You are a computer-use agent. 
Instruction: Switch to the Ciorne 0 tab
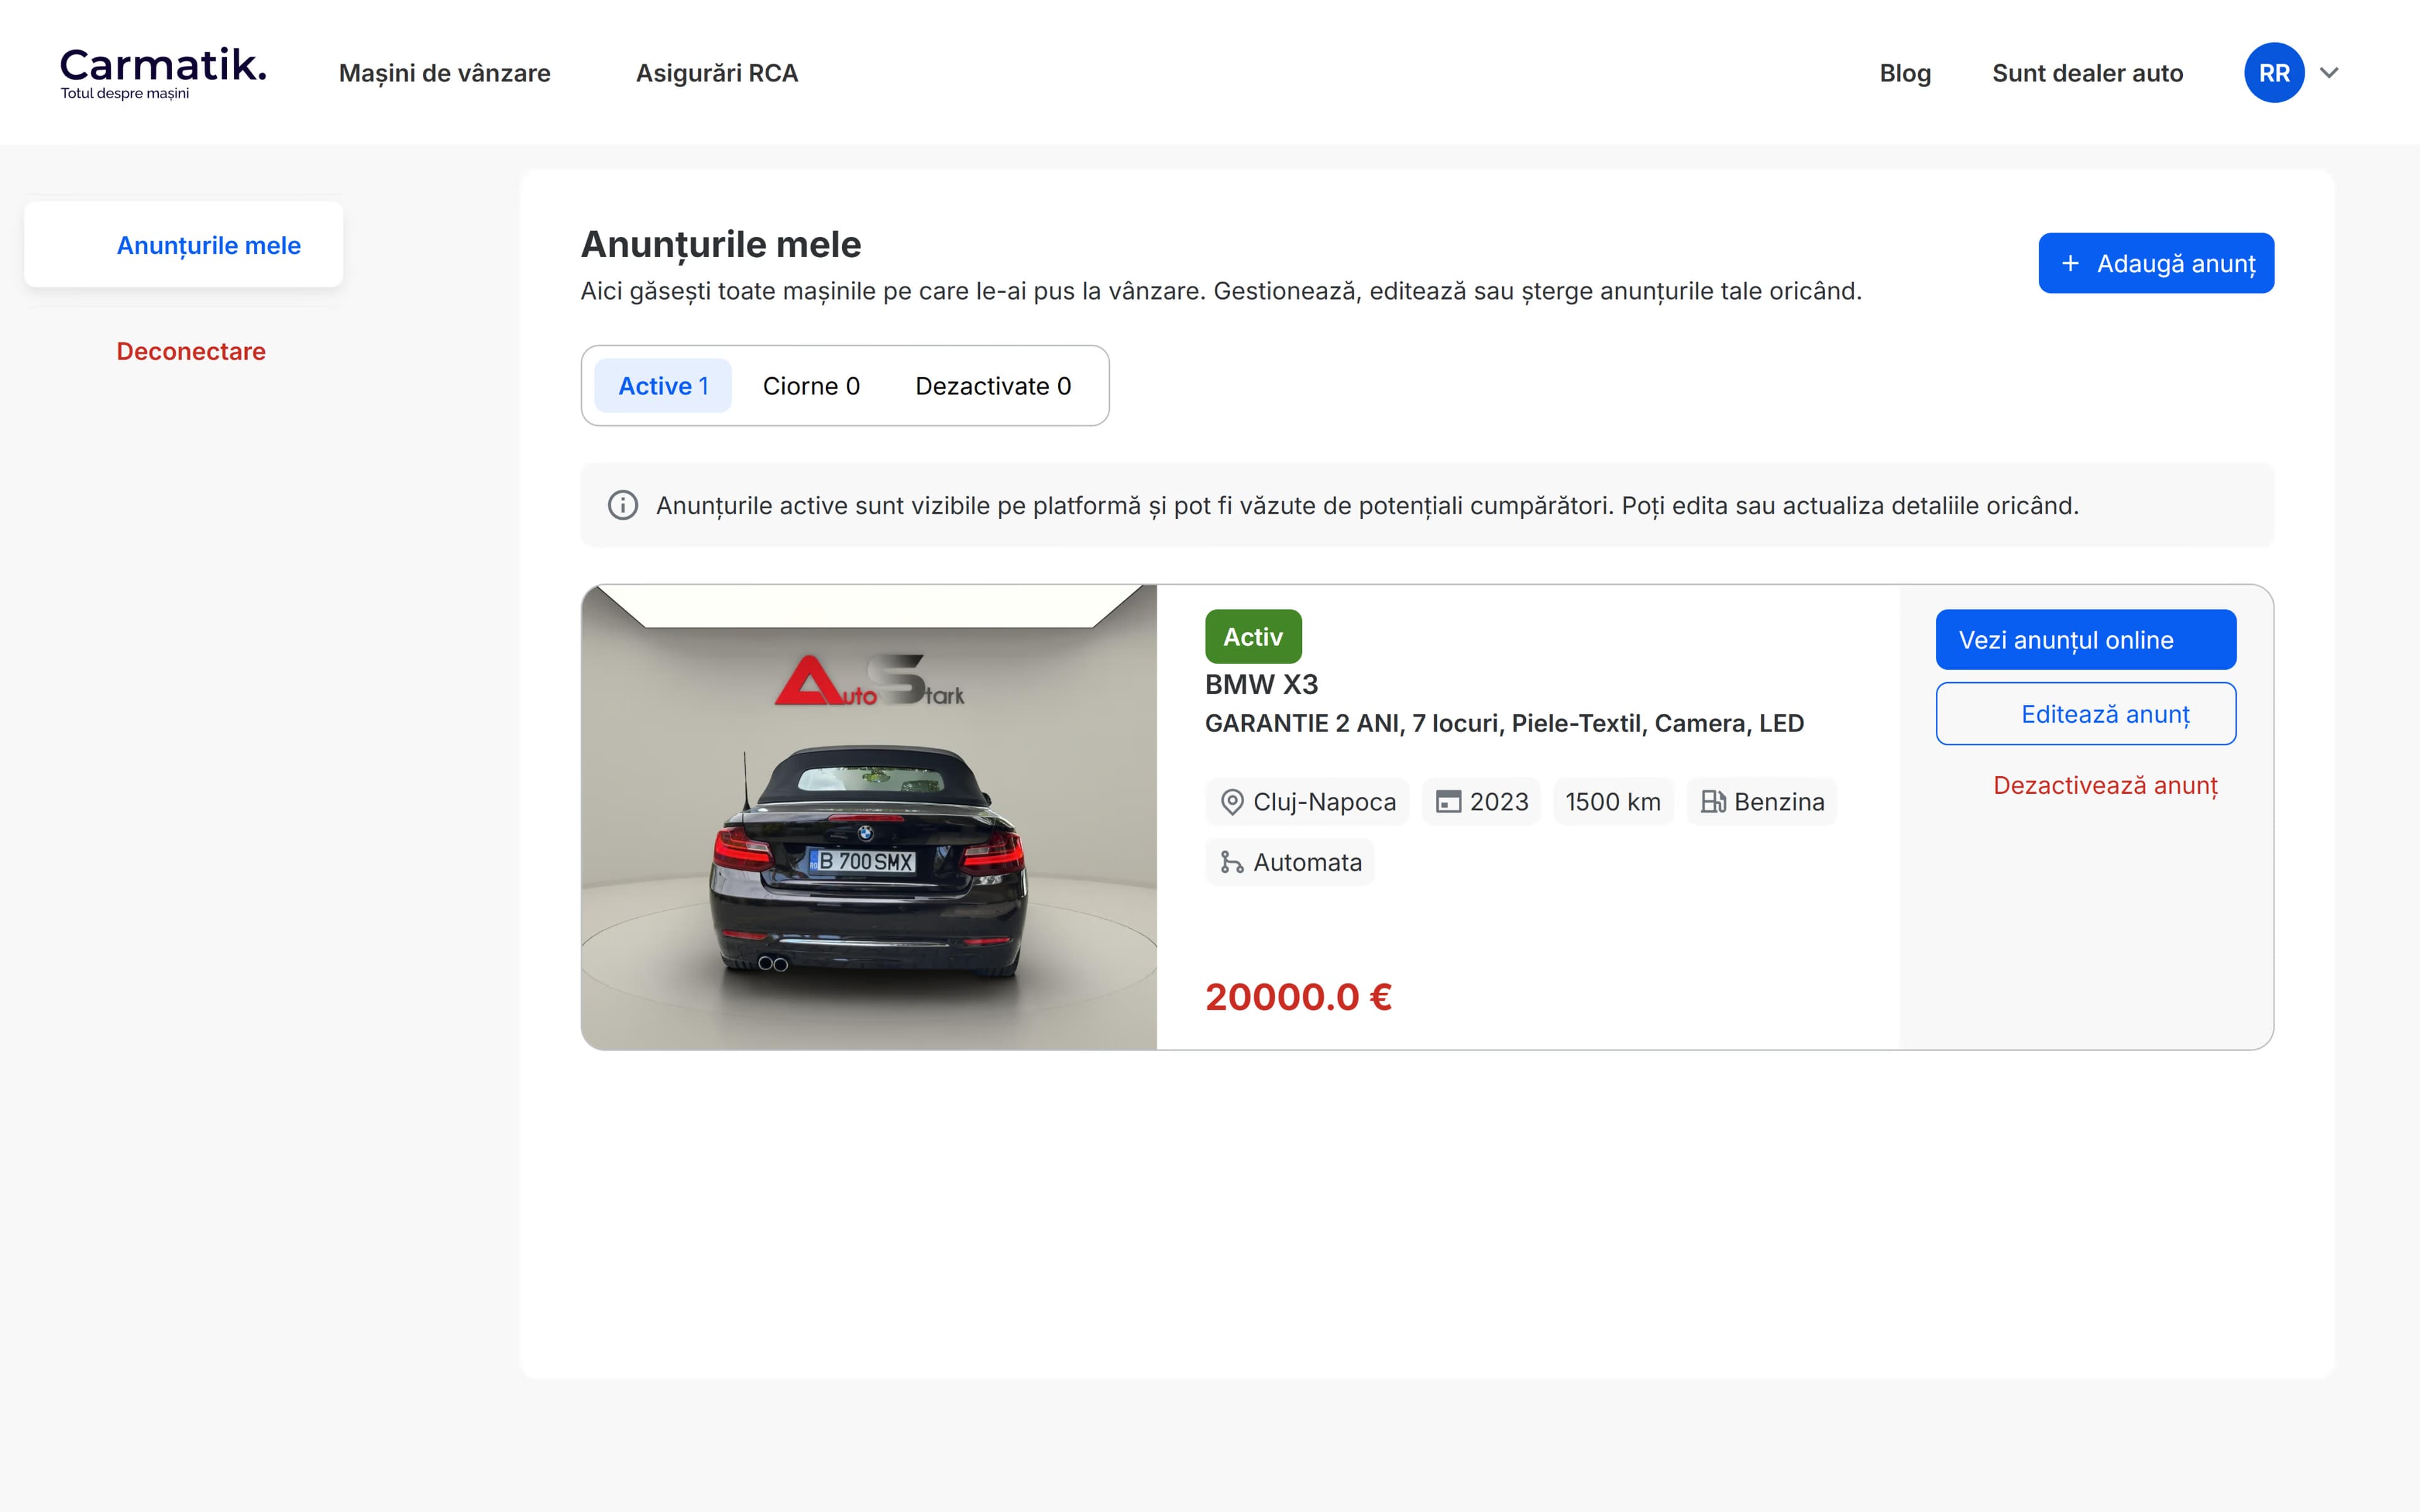point(811,386)
